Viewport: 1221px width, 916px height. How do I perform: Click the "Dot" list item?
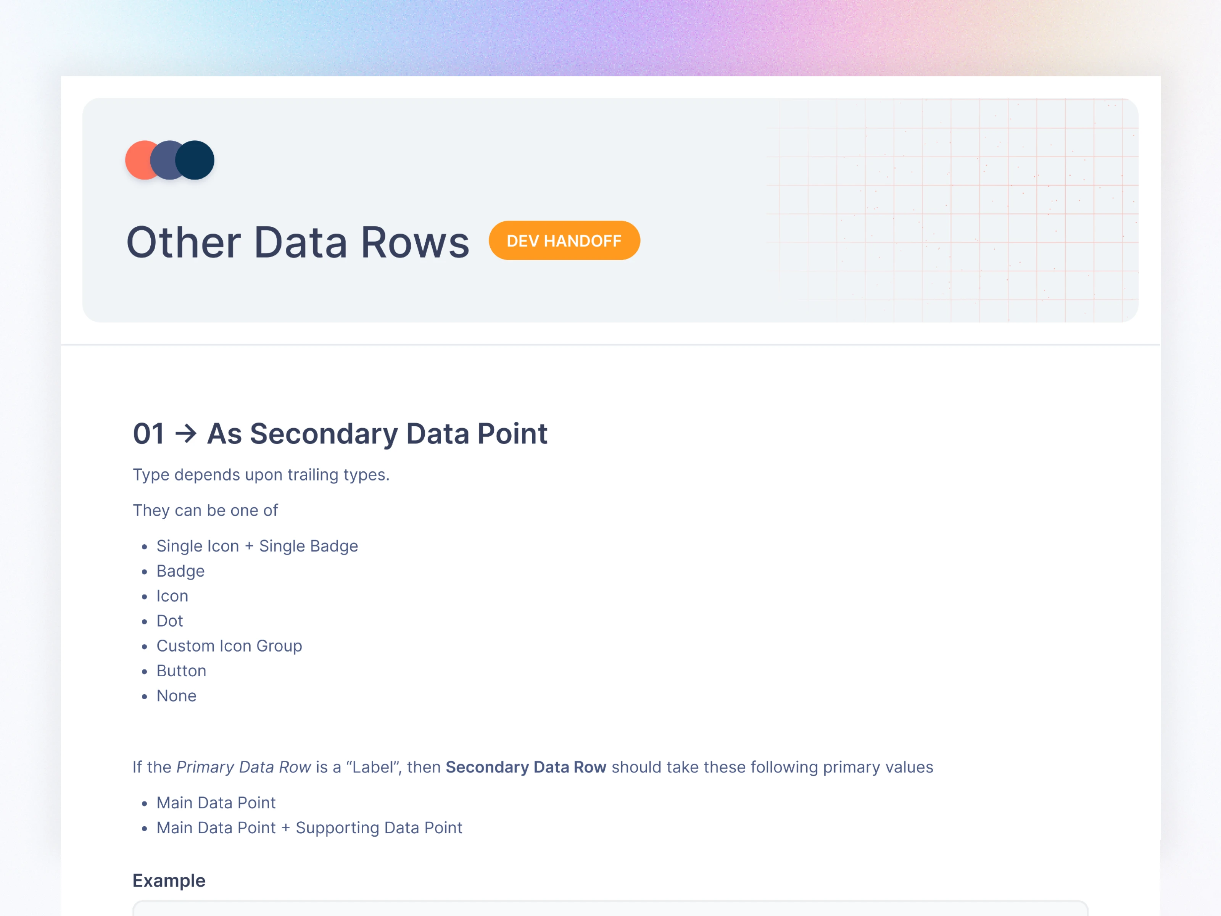tap(169, 621)
